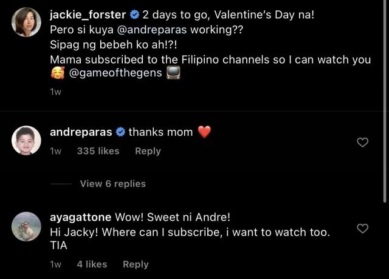
Task: View the 4 likes list
Action: point(92,264)
